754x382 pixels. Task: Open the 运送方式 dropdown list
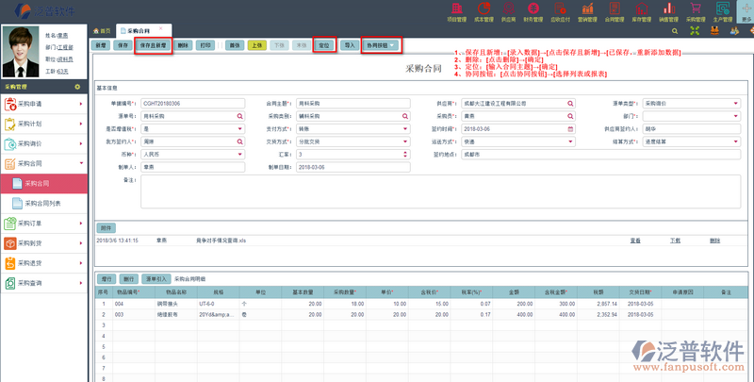[x=570, y=141]
